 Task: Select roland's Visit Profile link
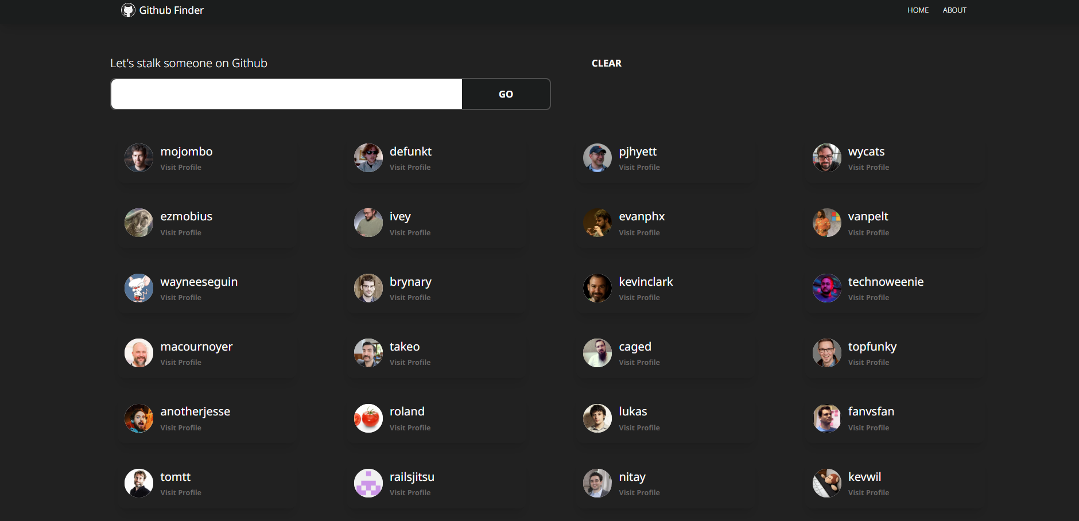point(410,428)
